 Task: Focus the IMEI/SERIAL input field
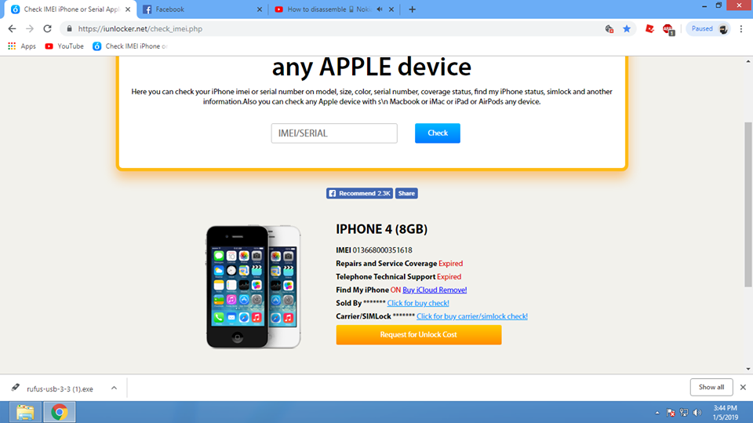coord(334,133)
